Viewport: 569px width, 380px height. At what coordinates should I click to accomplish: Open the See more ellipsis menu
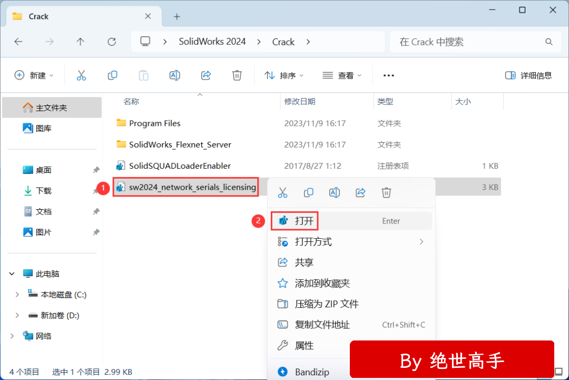coord(389,75)
